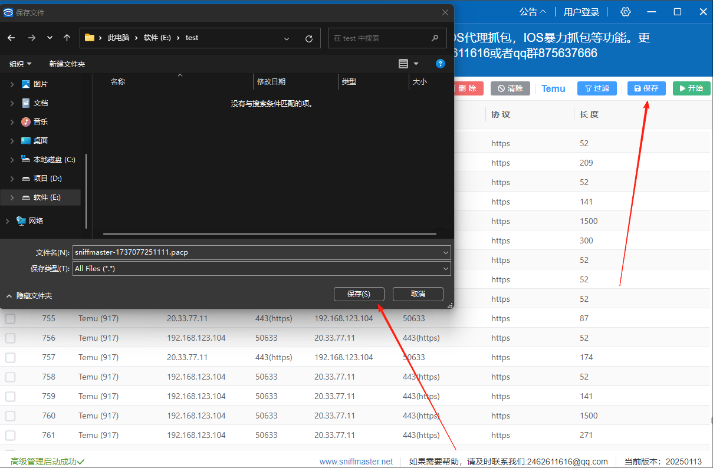Open the dialog help icon

coord(440,64)
